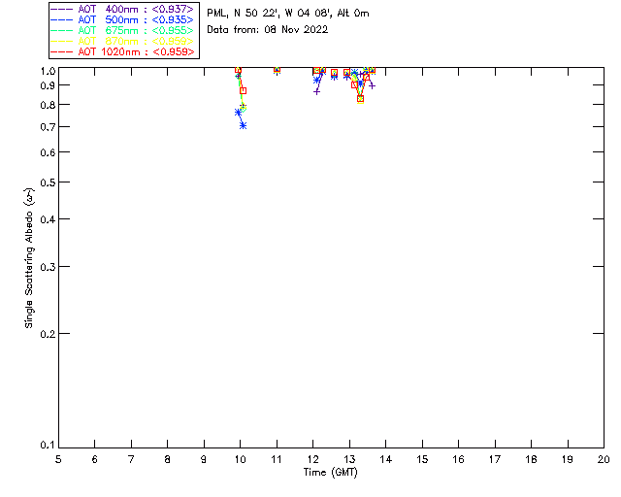Click the x-axis tick label 14
Viewport: 621px width, 497px height.
(x=386, y=459)
